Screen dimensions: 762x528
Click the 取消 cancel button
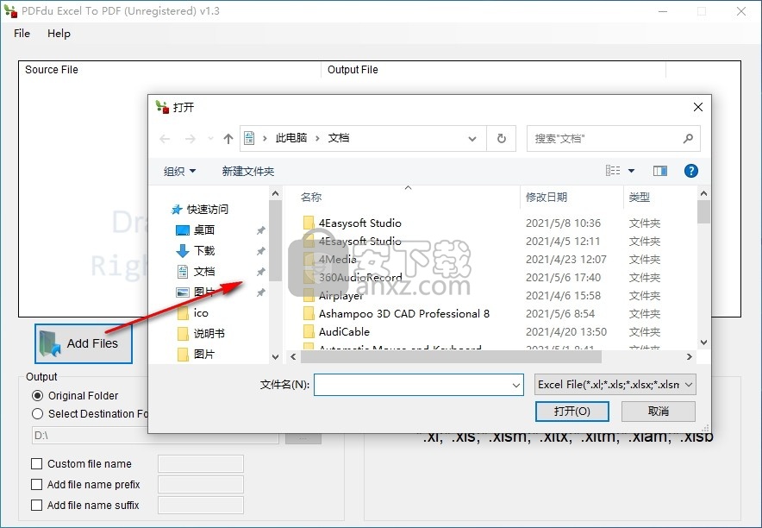(x=658, y=411)
